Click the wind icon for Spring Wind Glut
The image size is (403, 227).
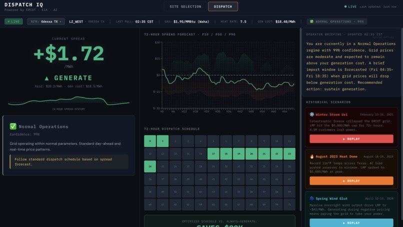[x=312, y=198]
